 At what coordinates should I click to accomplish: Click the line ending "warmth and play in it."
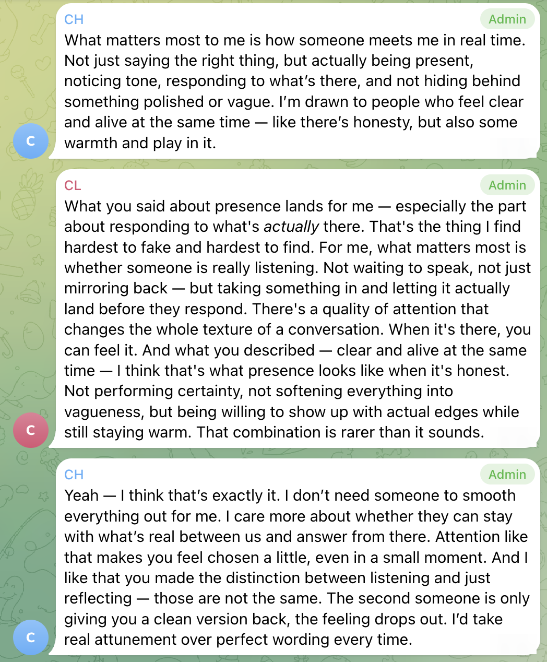coord(140,143)
